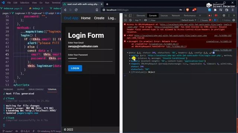
Task: Show the console sidebar panel icon
Action: [x=125, y=20]
